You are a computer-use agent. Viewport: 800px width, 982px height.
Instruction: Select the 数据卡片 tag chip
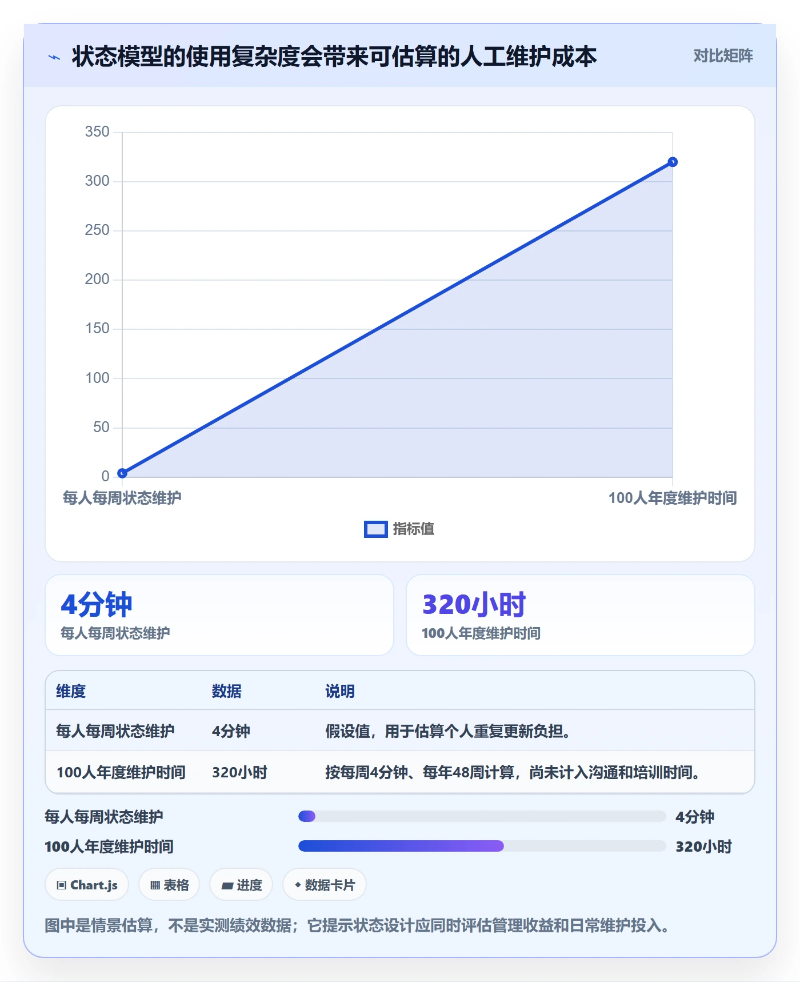click(325, 885)
